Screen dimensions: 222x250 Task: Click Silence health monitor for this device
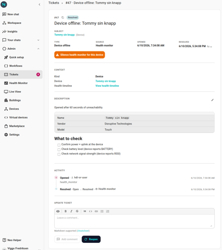click(x=80, y=55)
